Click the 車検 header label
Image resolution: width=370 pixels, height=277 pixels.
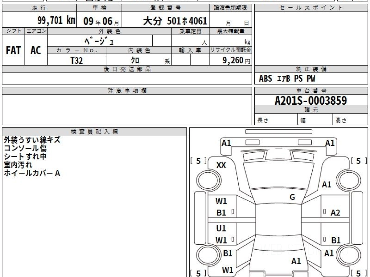point(99,8)
